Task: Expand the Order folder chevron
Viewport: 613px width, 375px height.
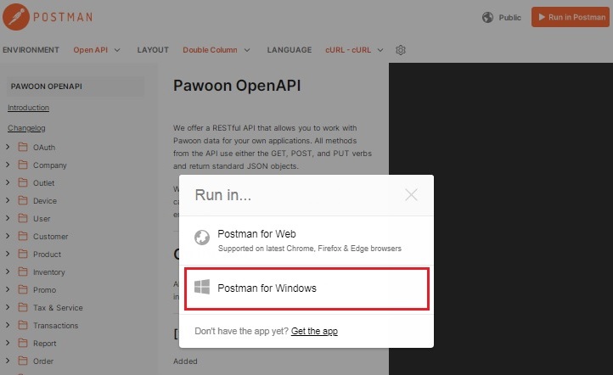Action: 8,361
